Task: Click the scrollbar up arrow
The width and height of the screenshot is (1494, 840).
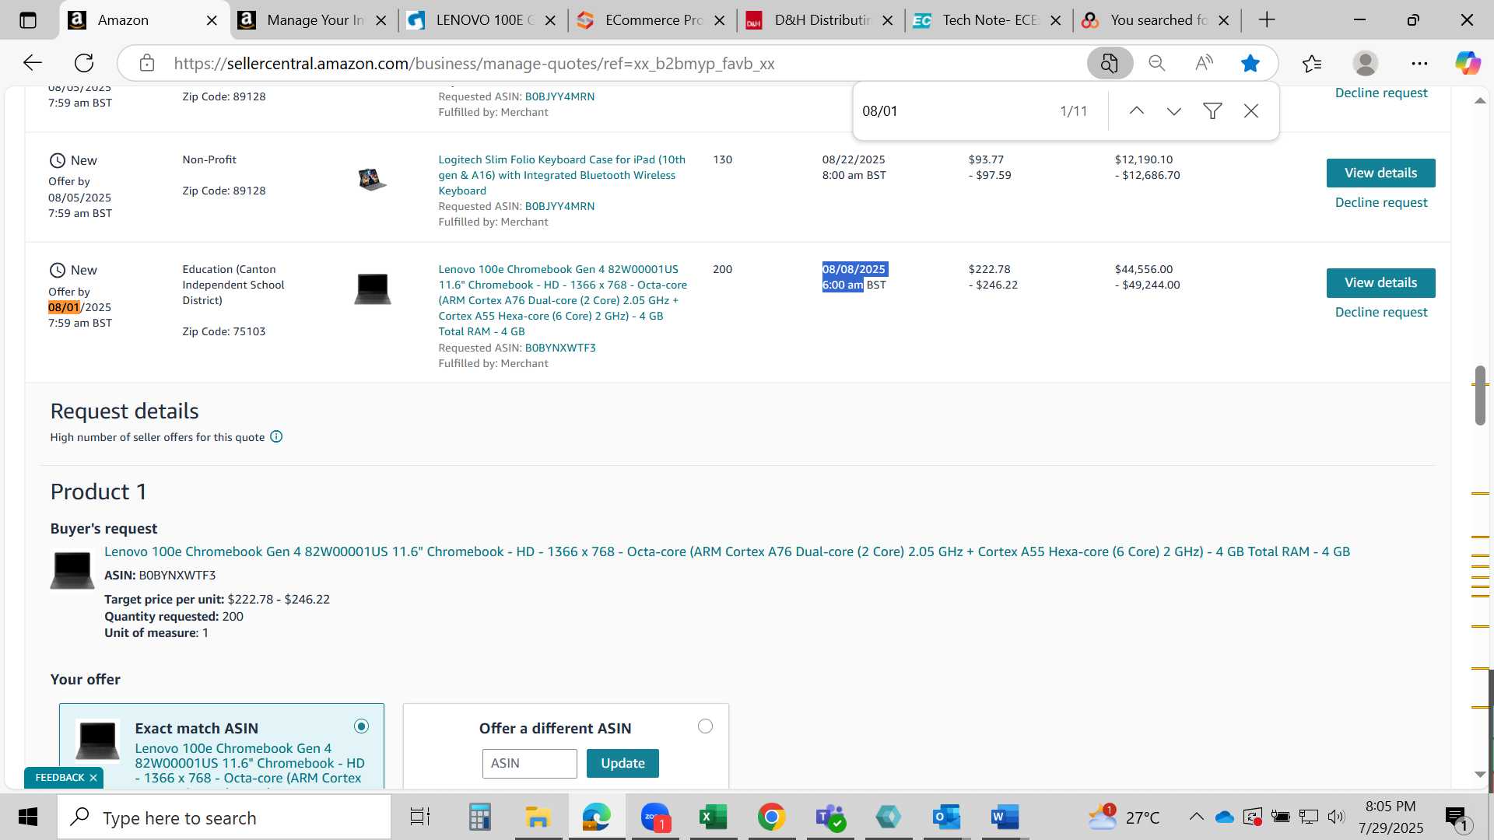Action: point(1479,101)
